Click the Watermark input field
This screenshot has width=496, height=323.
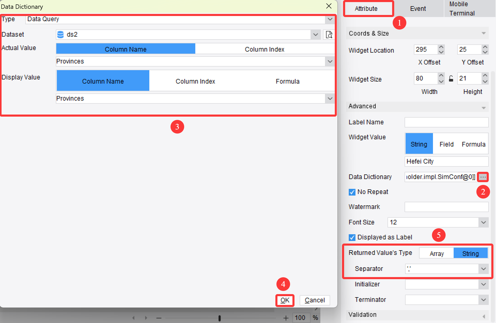point(446,207)
